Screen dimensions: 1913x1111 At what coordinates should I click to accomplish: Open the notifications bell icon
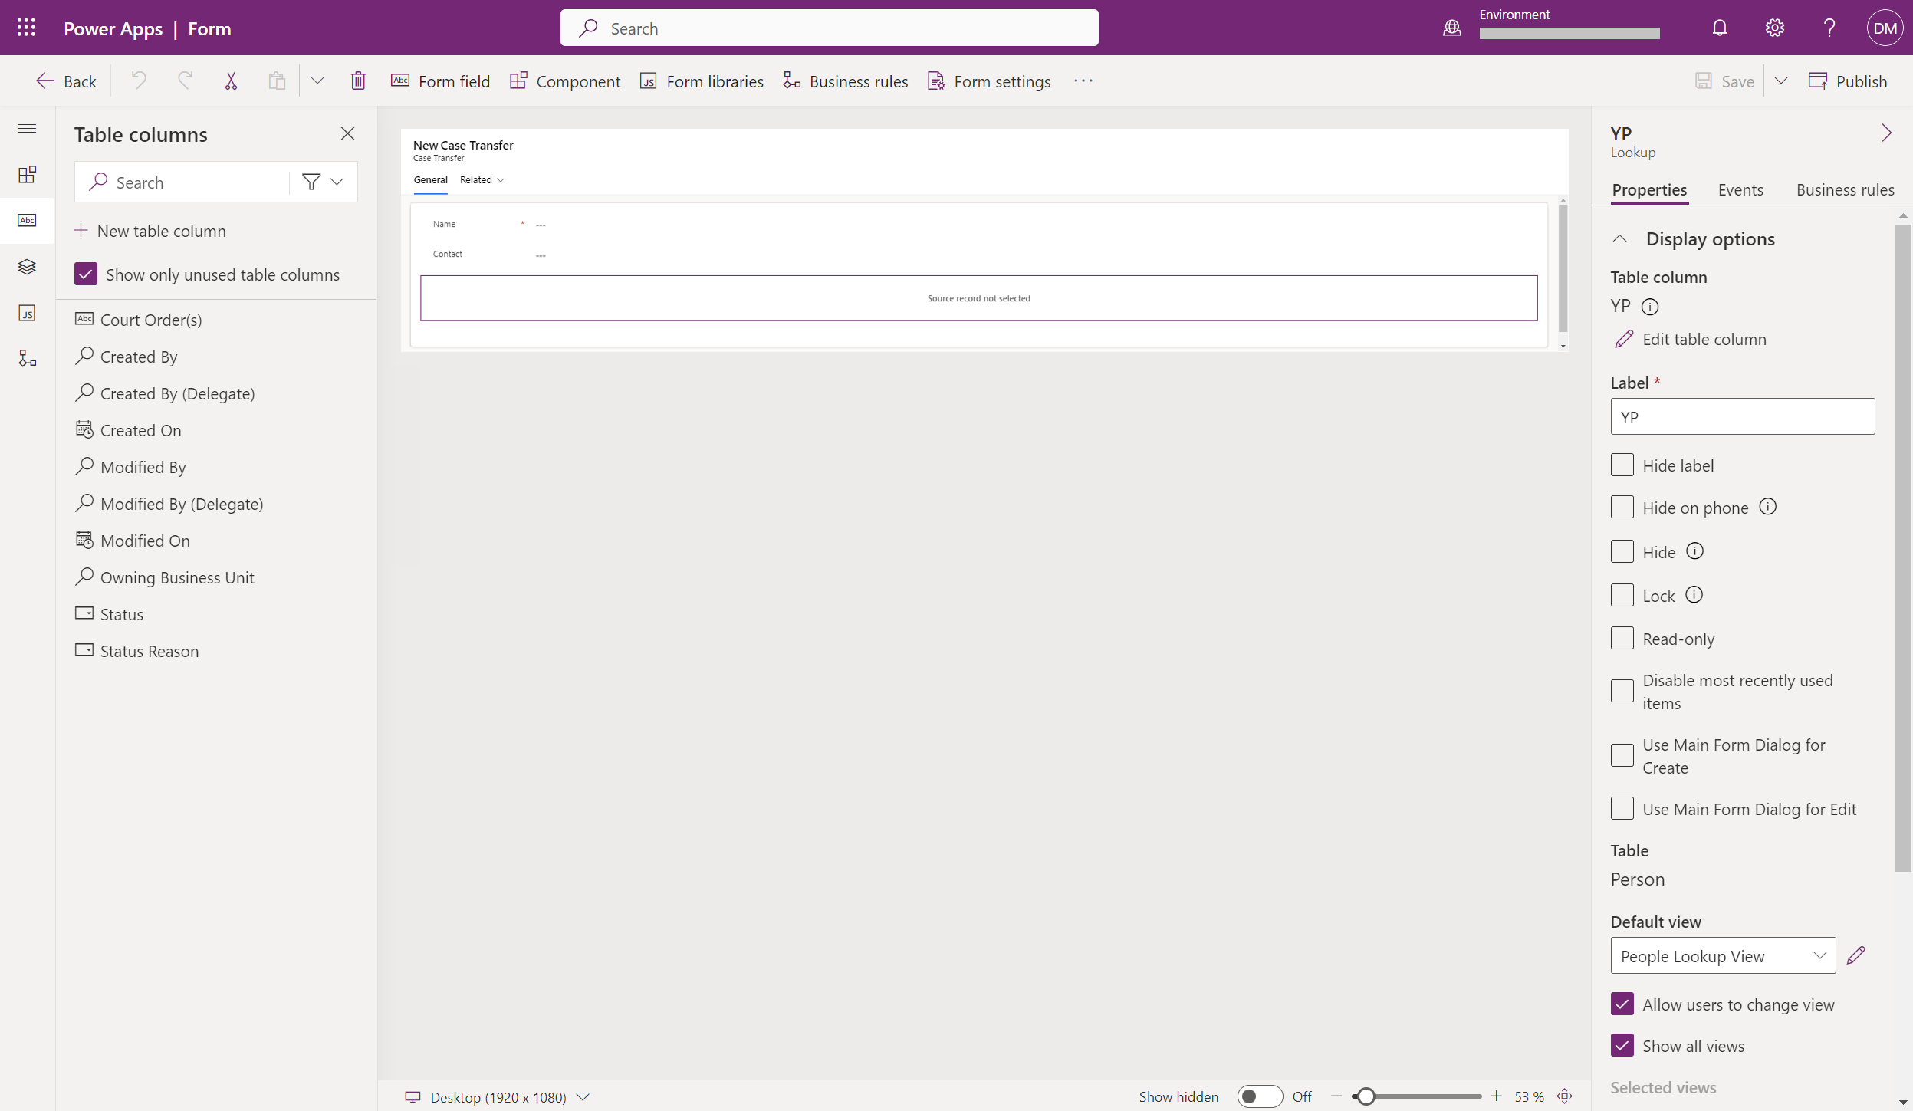(x=1720, y=28)
